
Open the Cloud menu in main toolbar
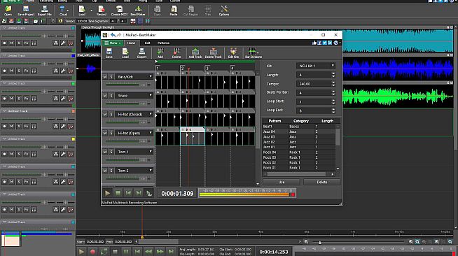click(x=63, y=10)
